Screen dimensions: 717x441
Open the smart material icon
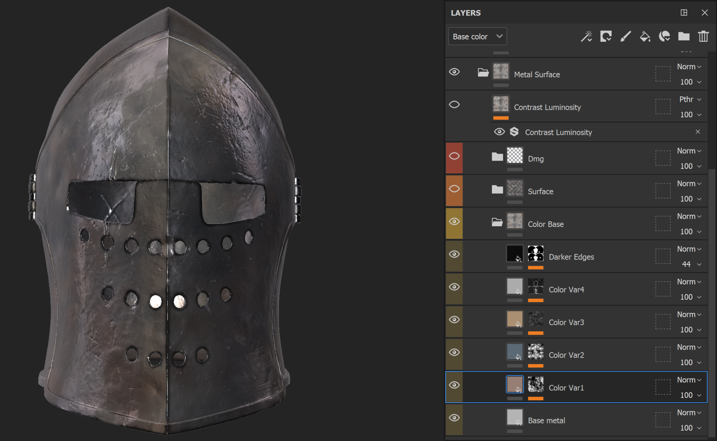pyautogui.click(x=664, y=36)
